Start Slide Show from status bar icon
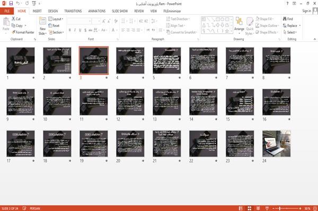 tap(267, 208)
